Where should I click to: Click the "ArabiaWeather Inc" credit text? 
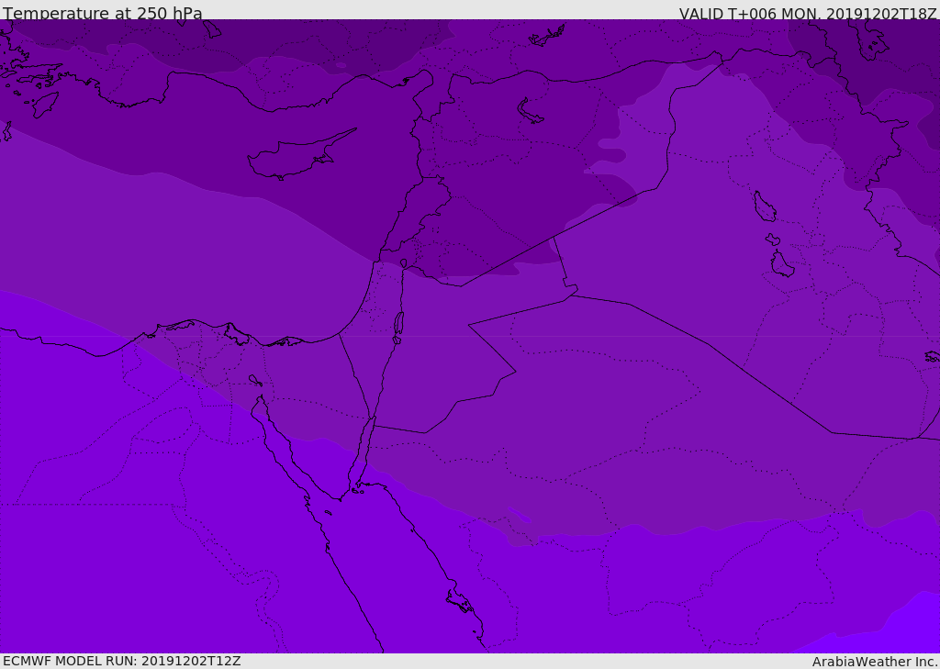tap(875, 662)
